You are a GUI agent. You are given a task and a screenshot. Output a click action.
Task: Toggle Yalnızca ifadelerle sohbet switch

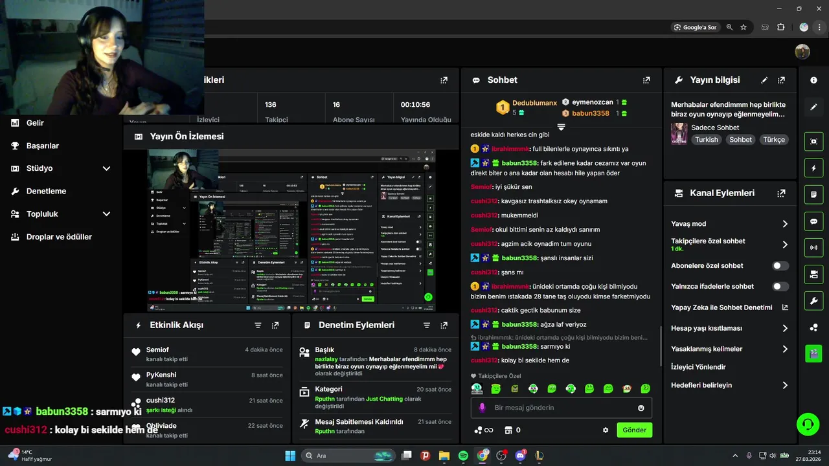click(780, 286)
